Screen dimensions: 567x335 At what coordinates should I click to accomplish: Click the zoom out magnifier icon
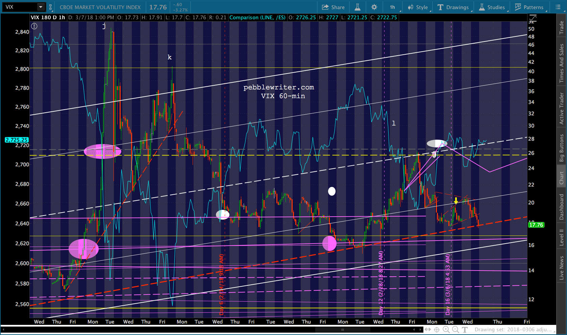[x=455, y=330]
